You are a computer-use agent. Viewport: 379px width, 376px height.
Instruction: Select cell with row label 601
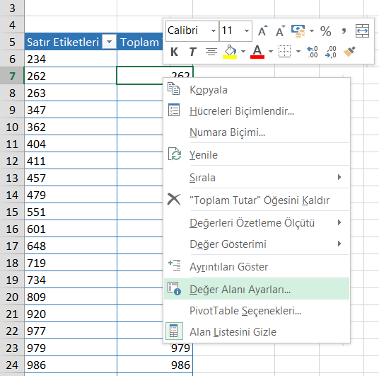[x=71, y=229]
